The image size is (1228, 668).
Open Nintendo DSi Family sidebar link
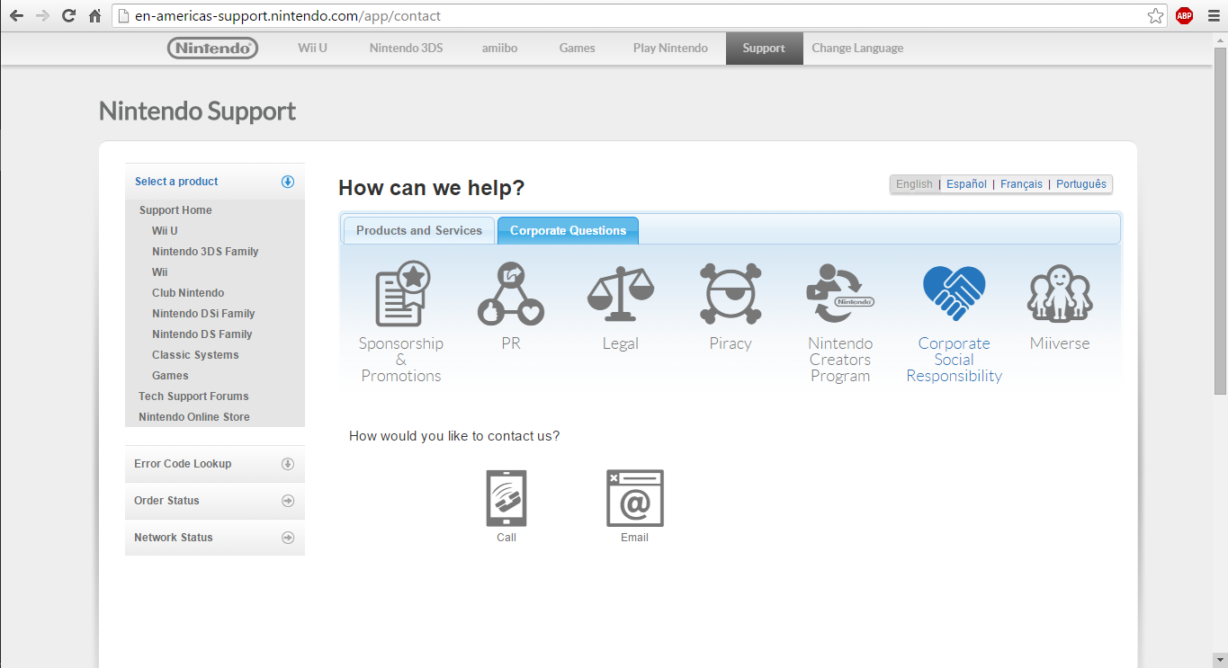[x=203, y=314]
